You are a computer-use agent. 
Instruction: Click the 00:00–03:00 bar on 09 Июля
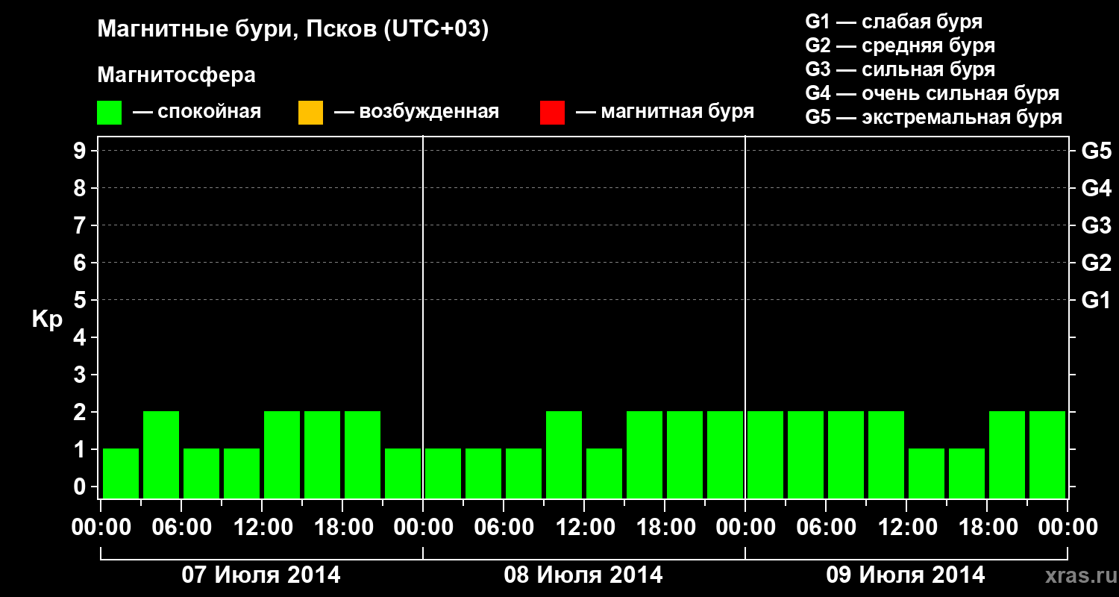coord(765,454)
